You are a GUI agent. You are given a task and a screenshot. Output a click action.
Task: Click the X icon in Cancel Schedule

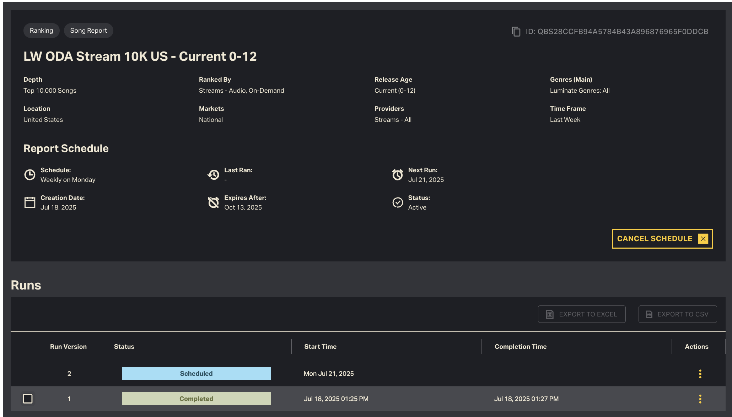(x=703, y=239)
